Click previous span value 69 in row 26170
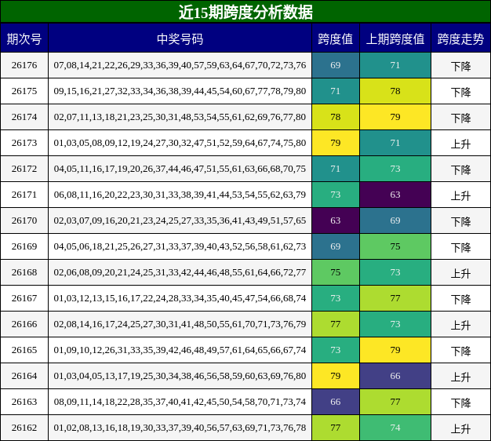491x441 pixels. pyautogui.click(x=395, y=220)
